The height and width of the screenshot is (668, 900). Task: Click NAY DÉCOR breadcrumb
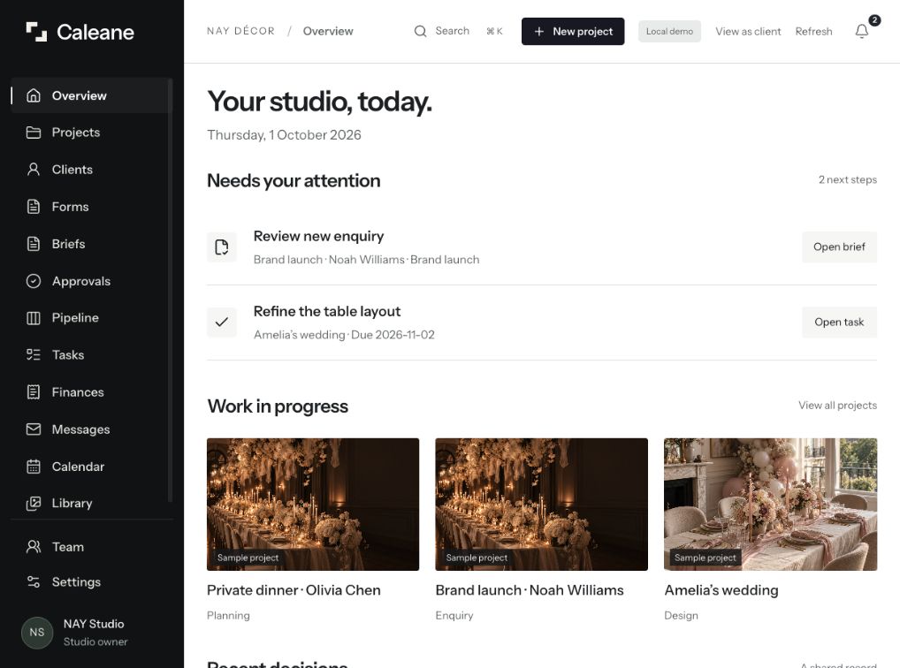(241, 31)
